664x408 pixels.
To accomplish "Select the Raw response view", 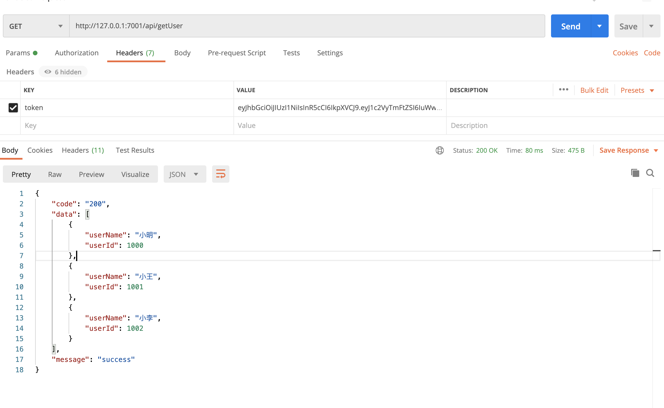I will point(55,174).
